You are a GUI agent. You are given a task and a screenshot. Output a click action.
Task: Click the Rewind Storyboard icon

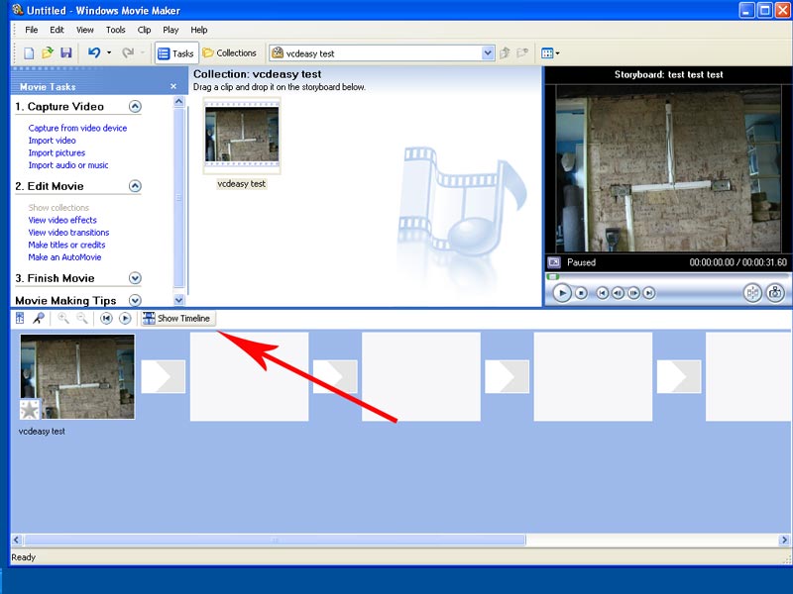coord(106,318)
